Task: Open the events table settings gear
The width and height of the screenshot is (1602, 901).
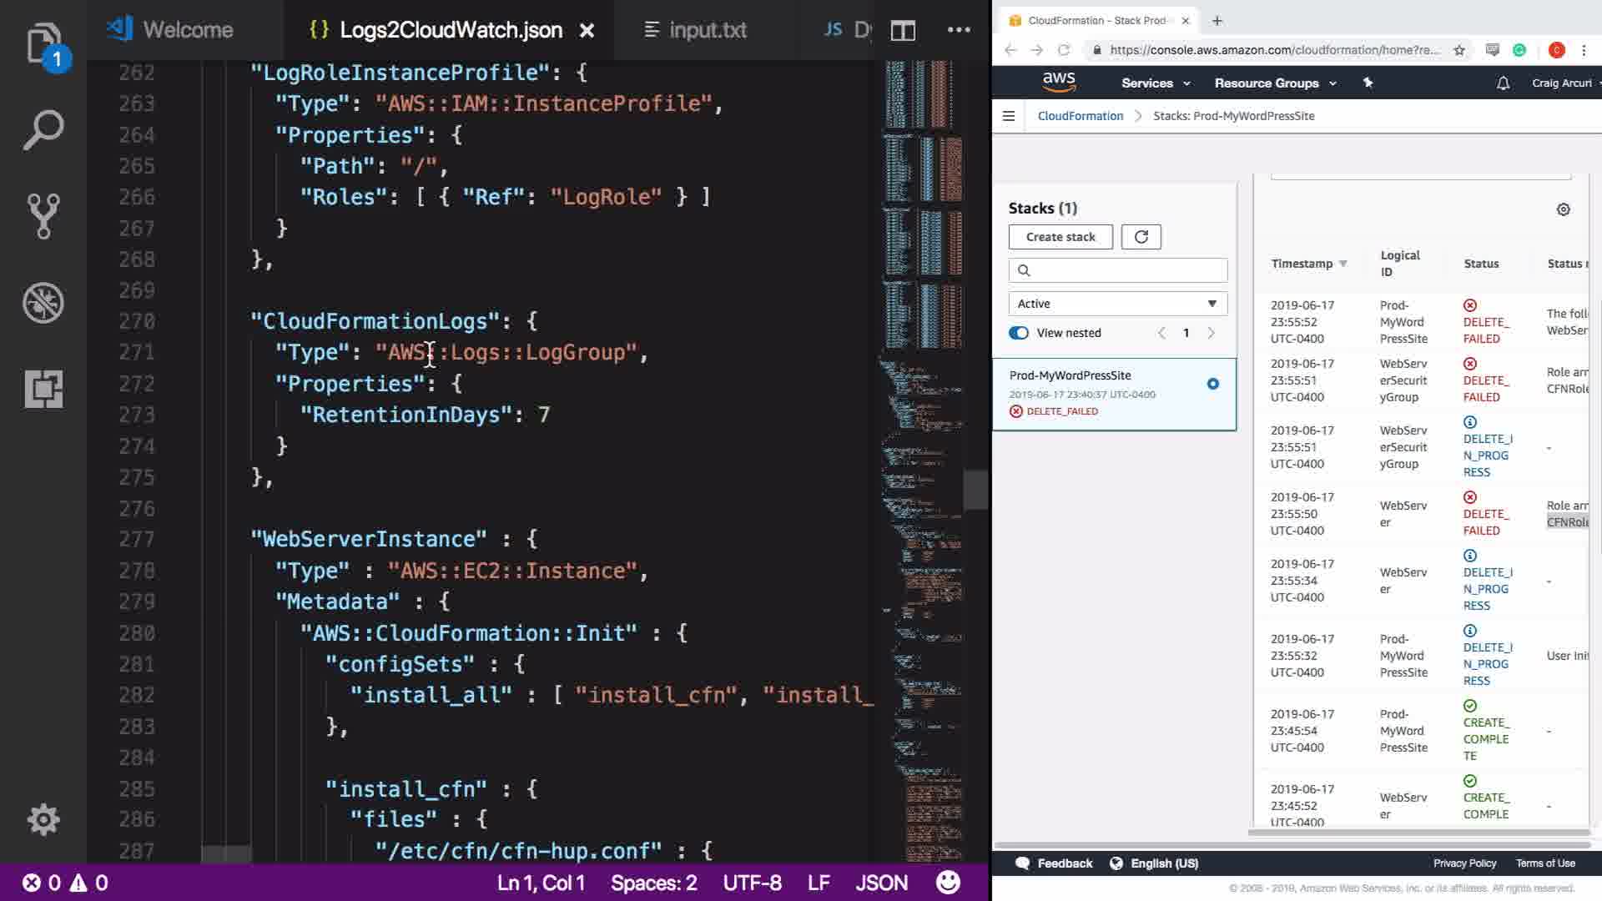Action: pos(1563,209)
